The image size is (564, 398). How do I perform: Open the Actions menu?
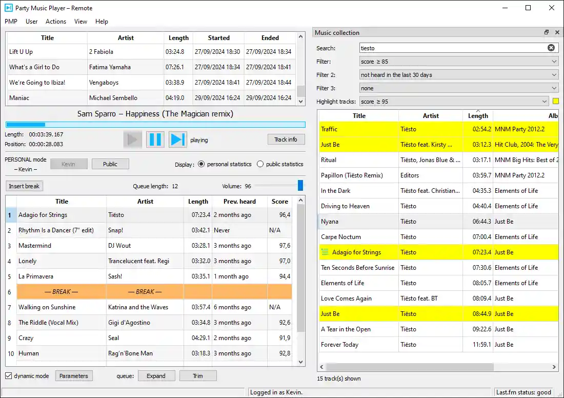coord(55,22)
